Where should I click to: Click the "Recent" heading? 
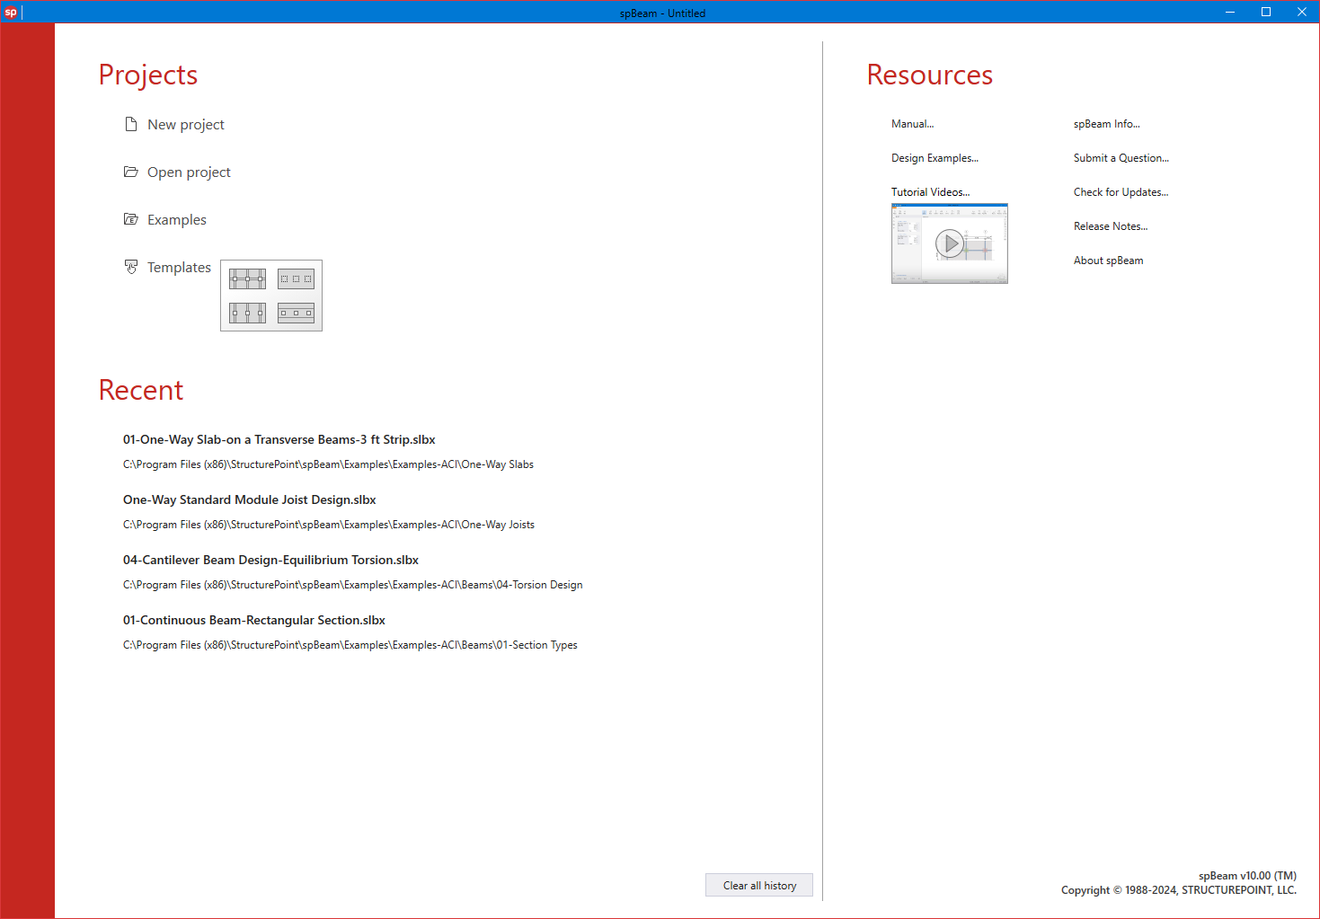point(141,390)
